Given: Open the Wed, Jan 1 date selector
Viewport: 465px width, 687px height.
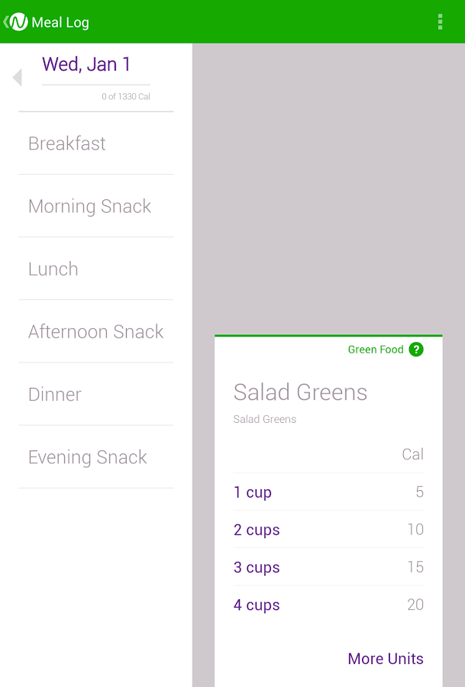Looking at the screenshot, I should 86,65.
